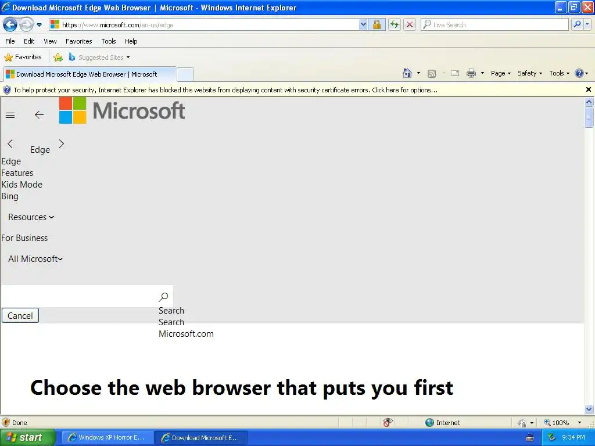Viewport: 595px width, 446px height.
Task: Expand the Home button dropdown arrow
Action: (x=418, y=73)
